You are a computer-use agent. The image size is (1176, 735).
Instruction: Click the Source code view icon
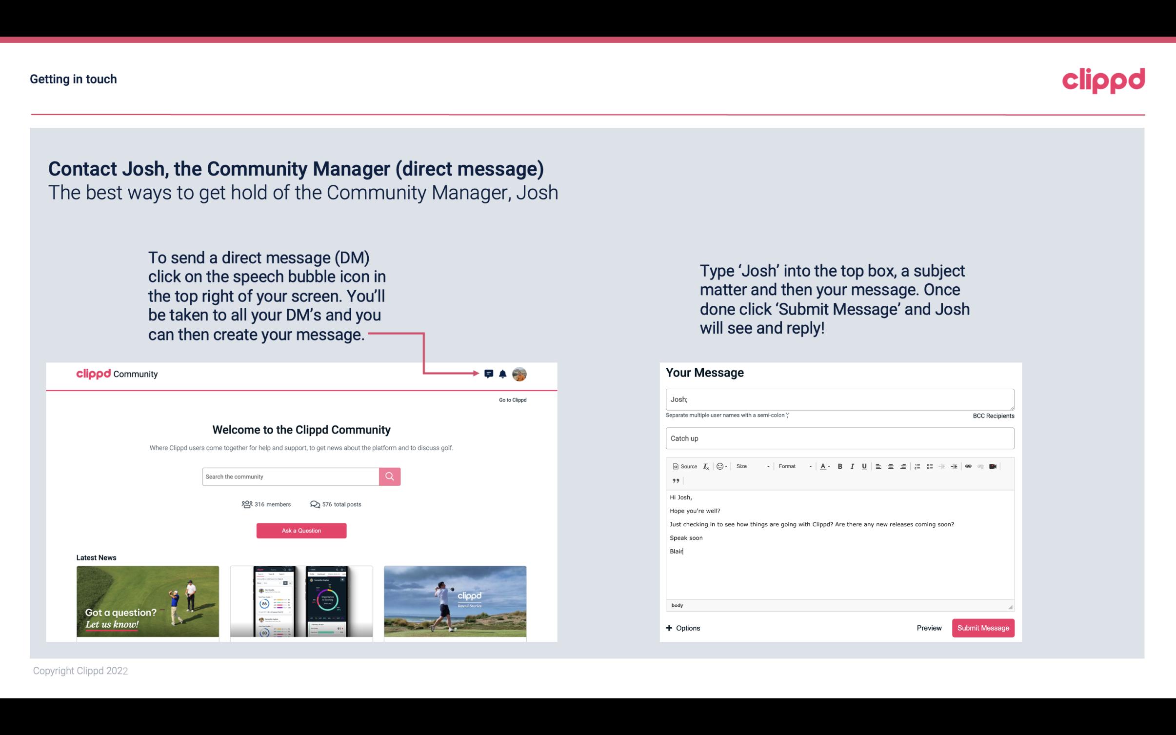point(682,466)
